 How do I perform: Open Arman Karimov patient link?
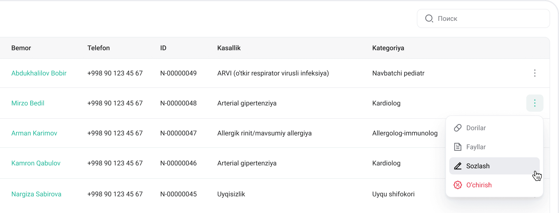coord(34,133)
